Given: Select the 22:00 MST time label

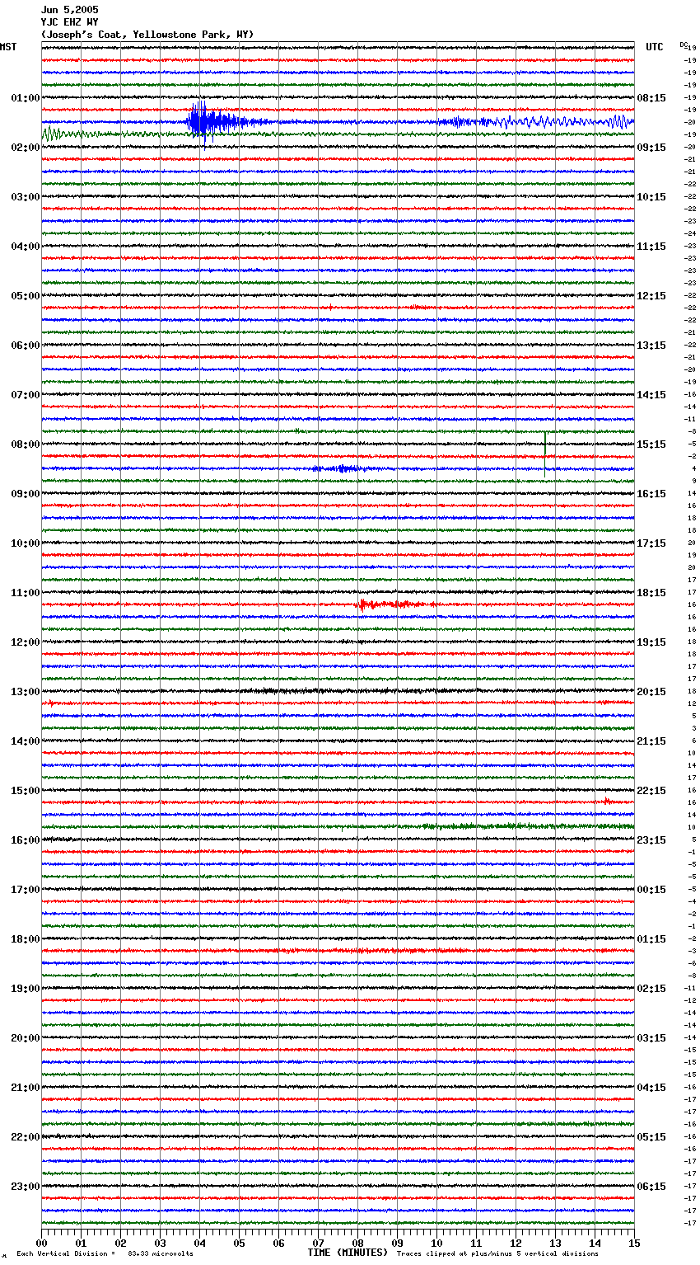Looking at the screenshot, I should click(26, 1137).
